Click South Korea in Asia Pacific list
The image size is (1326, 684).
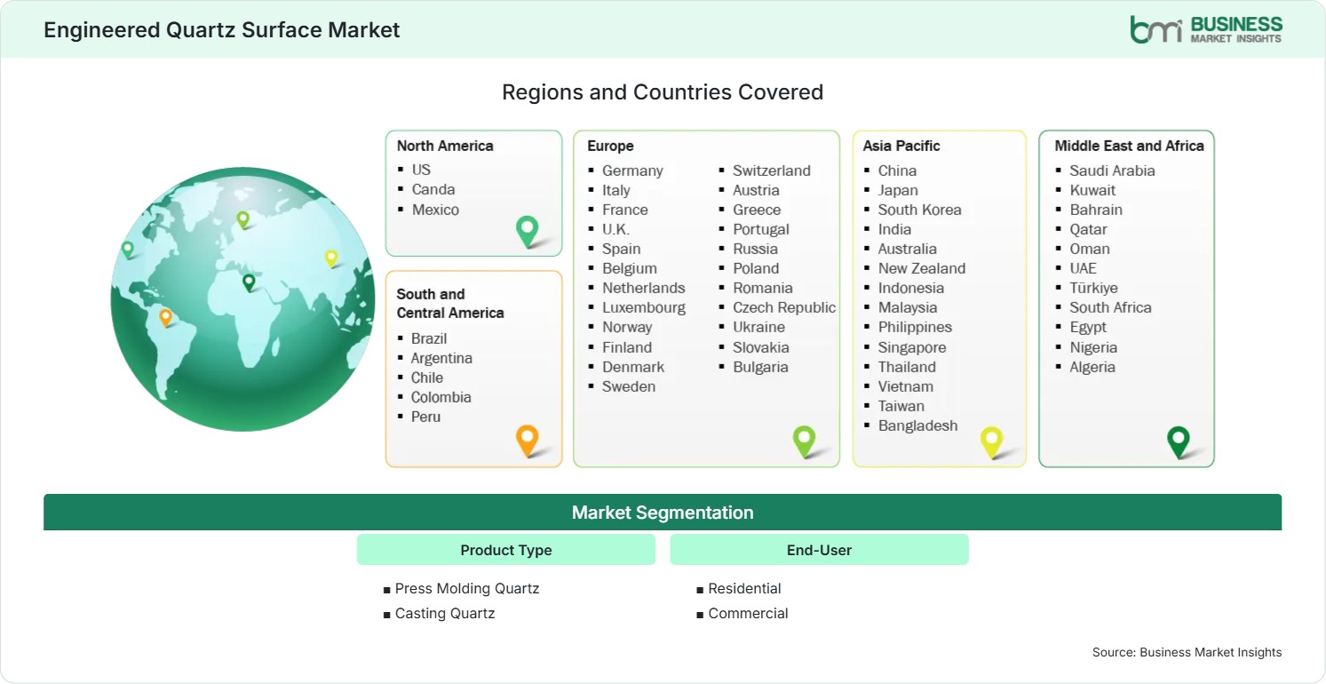pos(920,210)
